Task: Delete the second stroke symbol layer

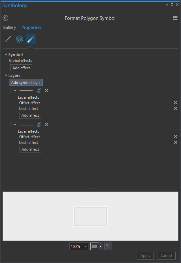Action: click(47, 124)
